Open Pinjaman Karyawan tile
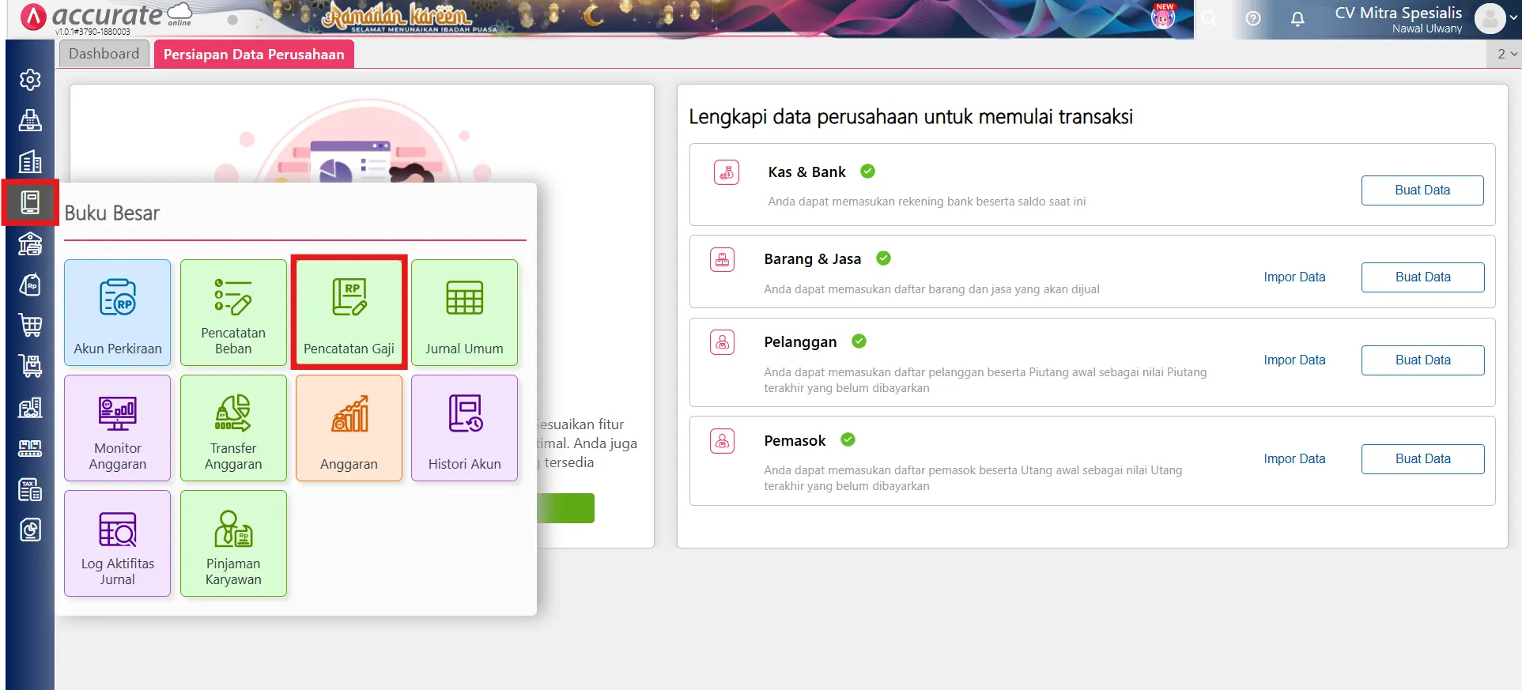1522x690 pixels. pyautogui.click(x=233, y=543)
